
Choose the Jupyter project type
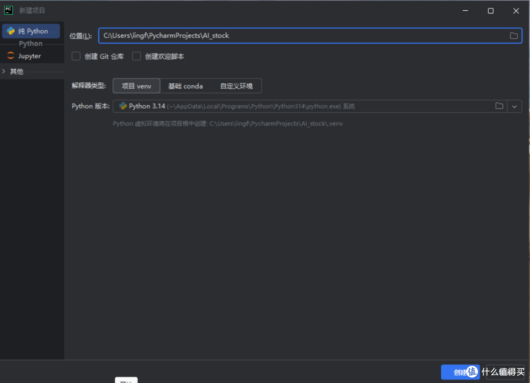(x=29, y=56)
